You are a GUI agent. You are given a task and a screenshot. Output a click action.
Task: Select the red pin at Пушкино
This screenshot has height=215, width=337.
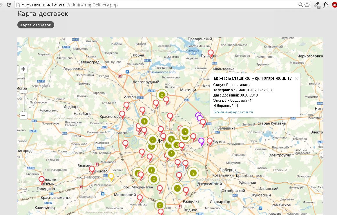[x=211, y=53]
